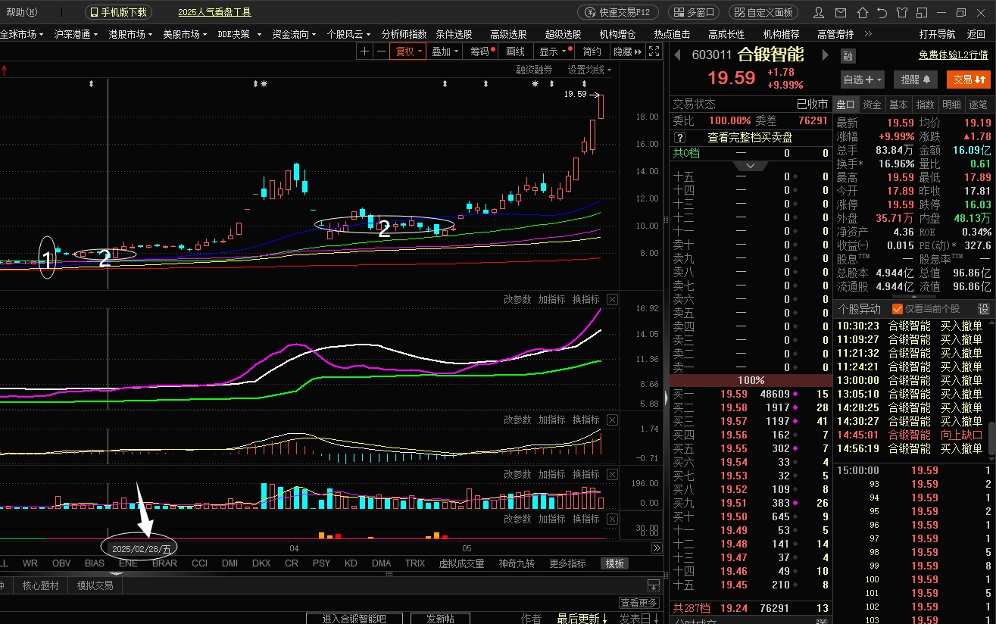Close the bottom indicator sub-panel

(x=612, y=519)
